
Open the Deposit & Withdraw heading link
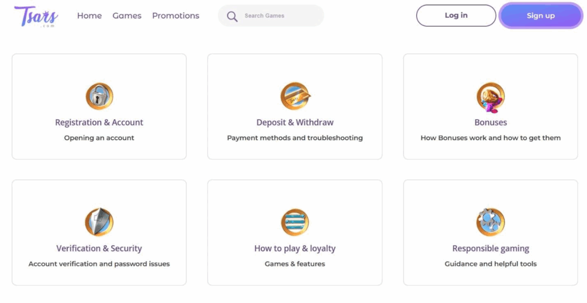[295, 123]
